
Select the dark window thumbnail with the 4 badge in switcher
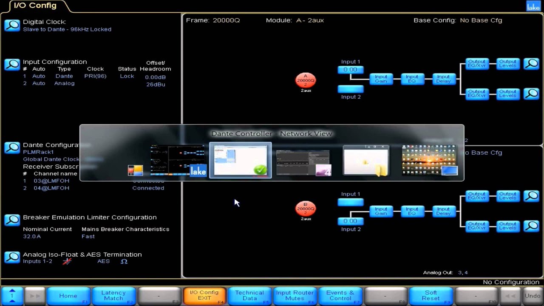(x=303, y=163)
